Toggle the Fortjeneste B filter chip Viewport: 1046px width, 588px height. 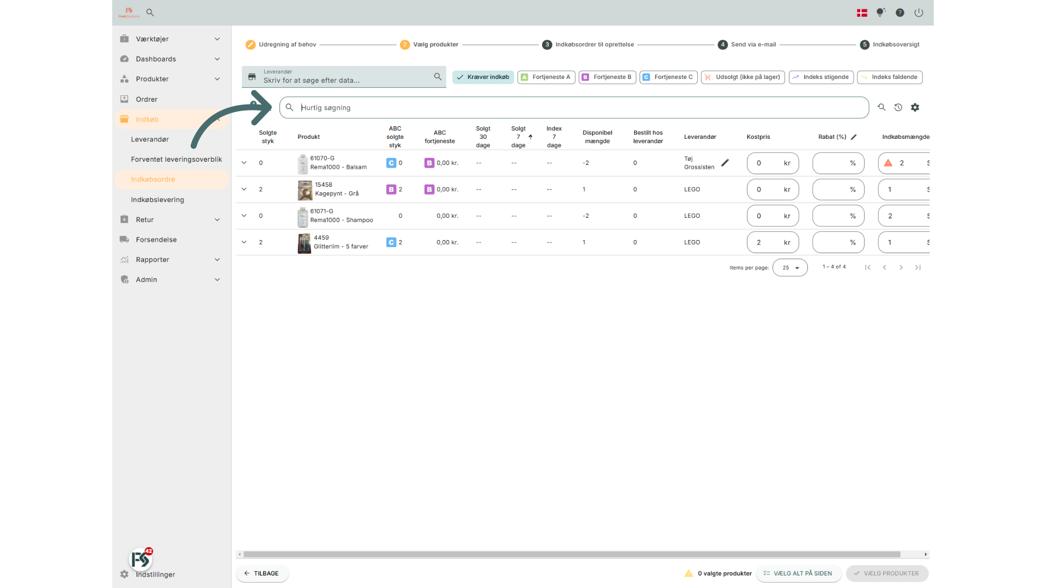tap(607, 77)
